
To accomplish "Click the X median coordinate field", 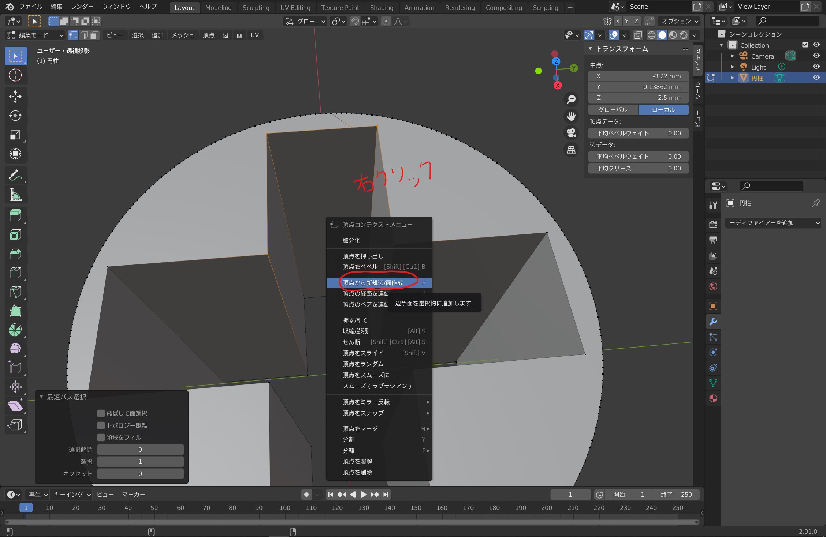I will [638, 76].
